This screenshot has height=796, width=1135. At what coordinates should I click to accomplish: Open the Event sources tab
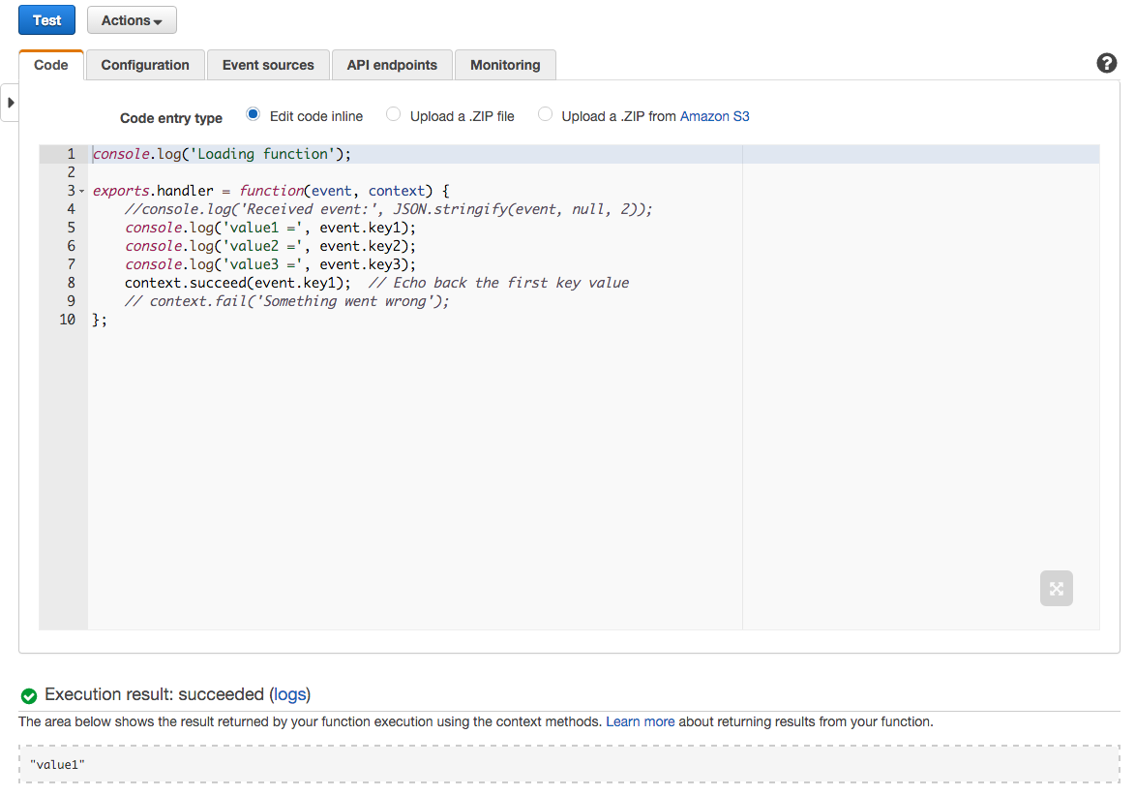269,65
